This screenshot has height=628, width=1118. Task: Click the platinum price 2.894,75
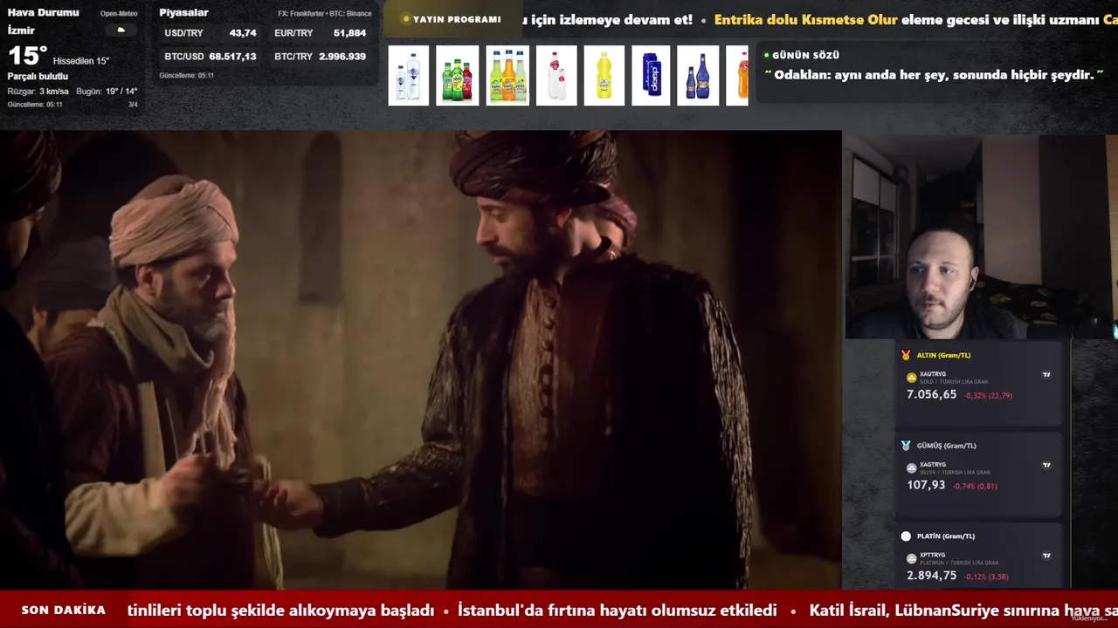point(931,576)
